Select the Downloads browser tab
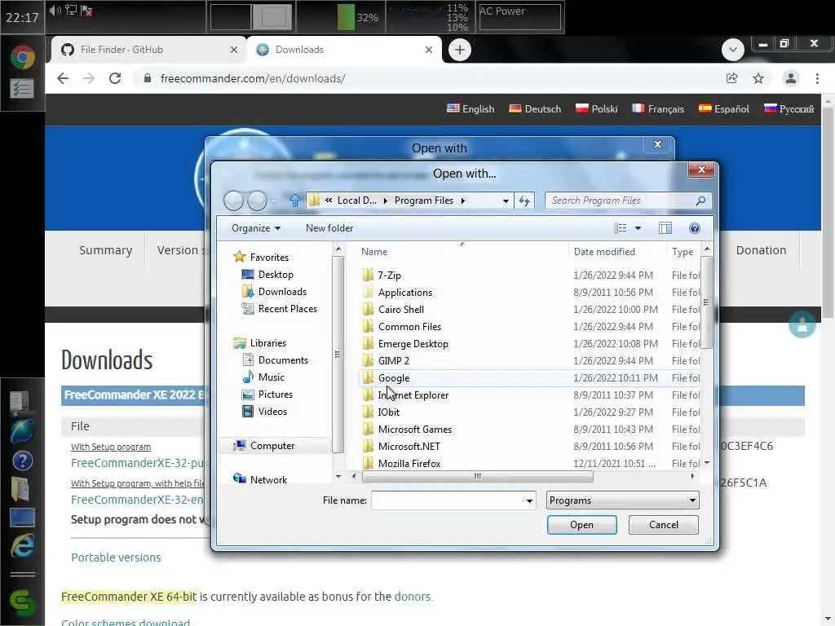 pyautogui.click(x=343, y=50)
